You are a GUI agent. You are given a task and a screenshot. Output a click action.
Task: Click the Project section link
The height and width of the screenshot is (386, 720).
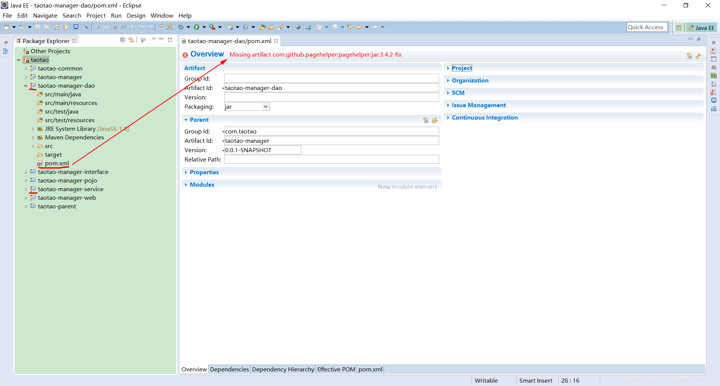[462, 68]
